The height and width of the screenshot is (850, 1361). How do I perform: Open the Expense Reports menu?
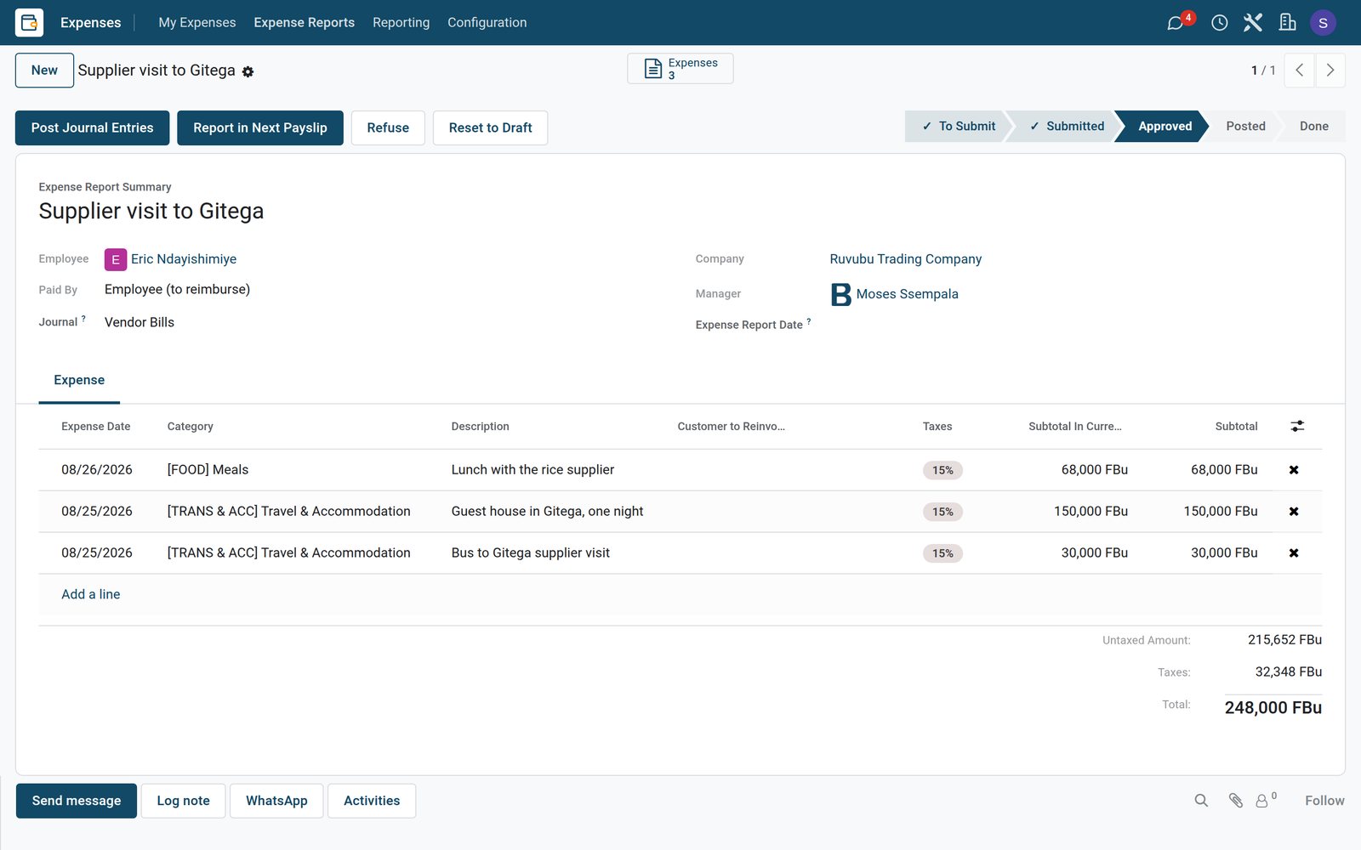click(304, 23)
